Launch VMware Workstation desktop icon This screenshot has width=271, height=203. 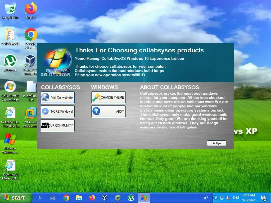tap(30, 117)
